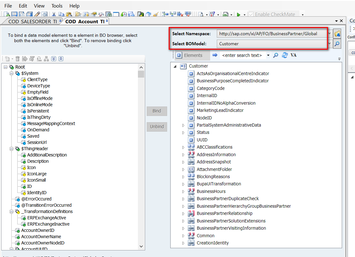The width and height of the screenshot is (355, 257).
Task: Open the search text dropdown arrow
Action: point(268,55)
